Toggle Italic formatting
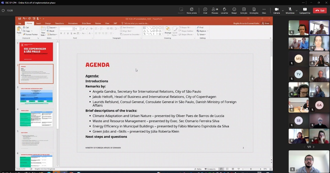This screenshot has height=173, width=330. (x=64, y=33)
